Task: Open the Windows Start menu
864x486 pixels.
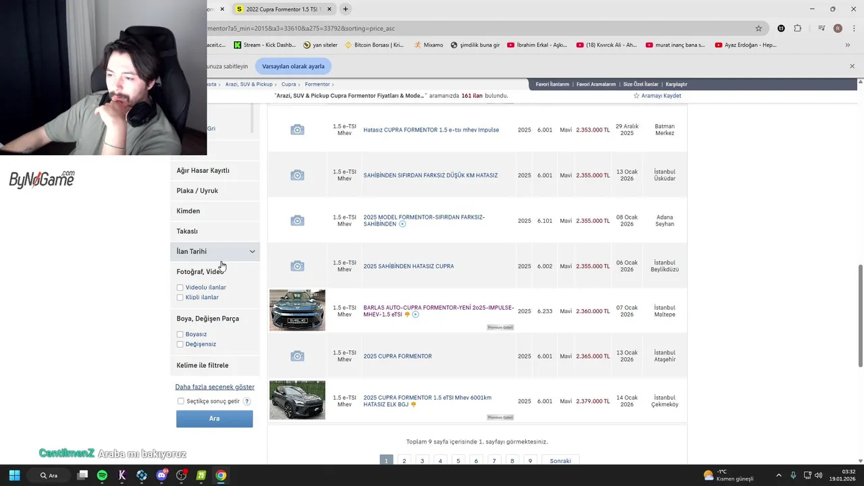Action: (14, 475)
